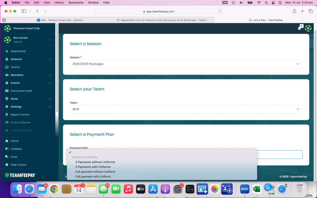Image resolution: width=317 pixels, height=198 pixels.
Task: Open Chat from the sidebar
Action: [14, 157]
